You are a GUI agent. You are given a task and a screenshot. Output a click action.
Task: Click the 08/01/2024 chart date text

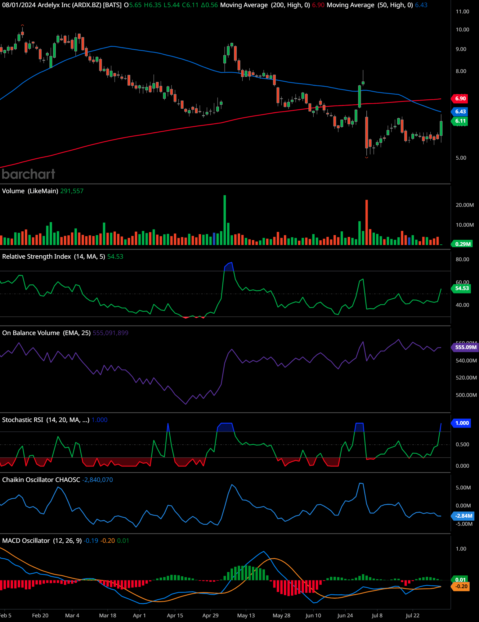[19, 5]
